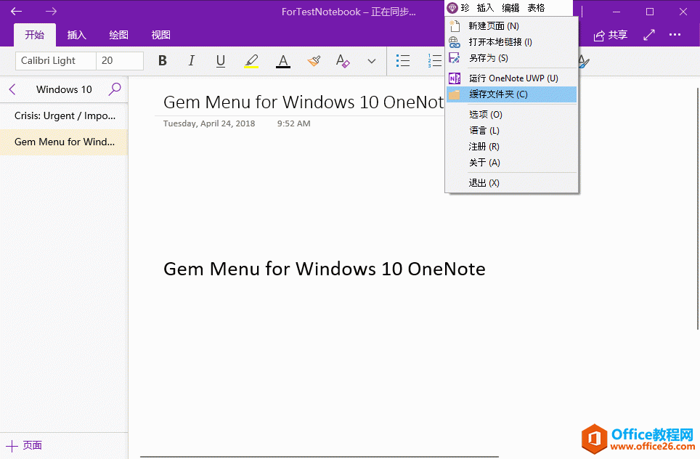700x459 pixels.
Task: Switch to the 插入 ribbon tab
Action: [x=76, y=35]
